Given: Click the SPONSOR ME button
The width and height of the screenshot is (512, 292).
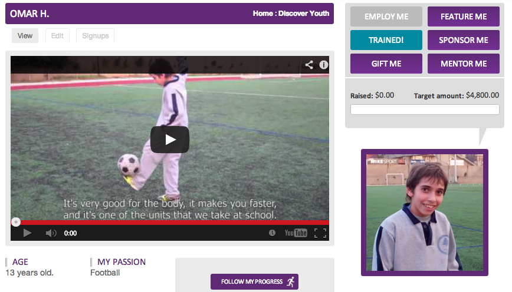Looking at the screenshot, I should pyautogui.click(x=464, y=40).
